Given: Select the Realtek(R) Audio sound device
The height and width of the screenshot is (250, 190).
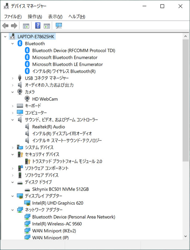Looking at the screenshot, I should click(x=27, y=127).
